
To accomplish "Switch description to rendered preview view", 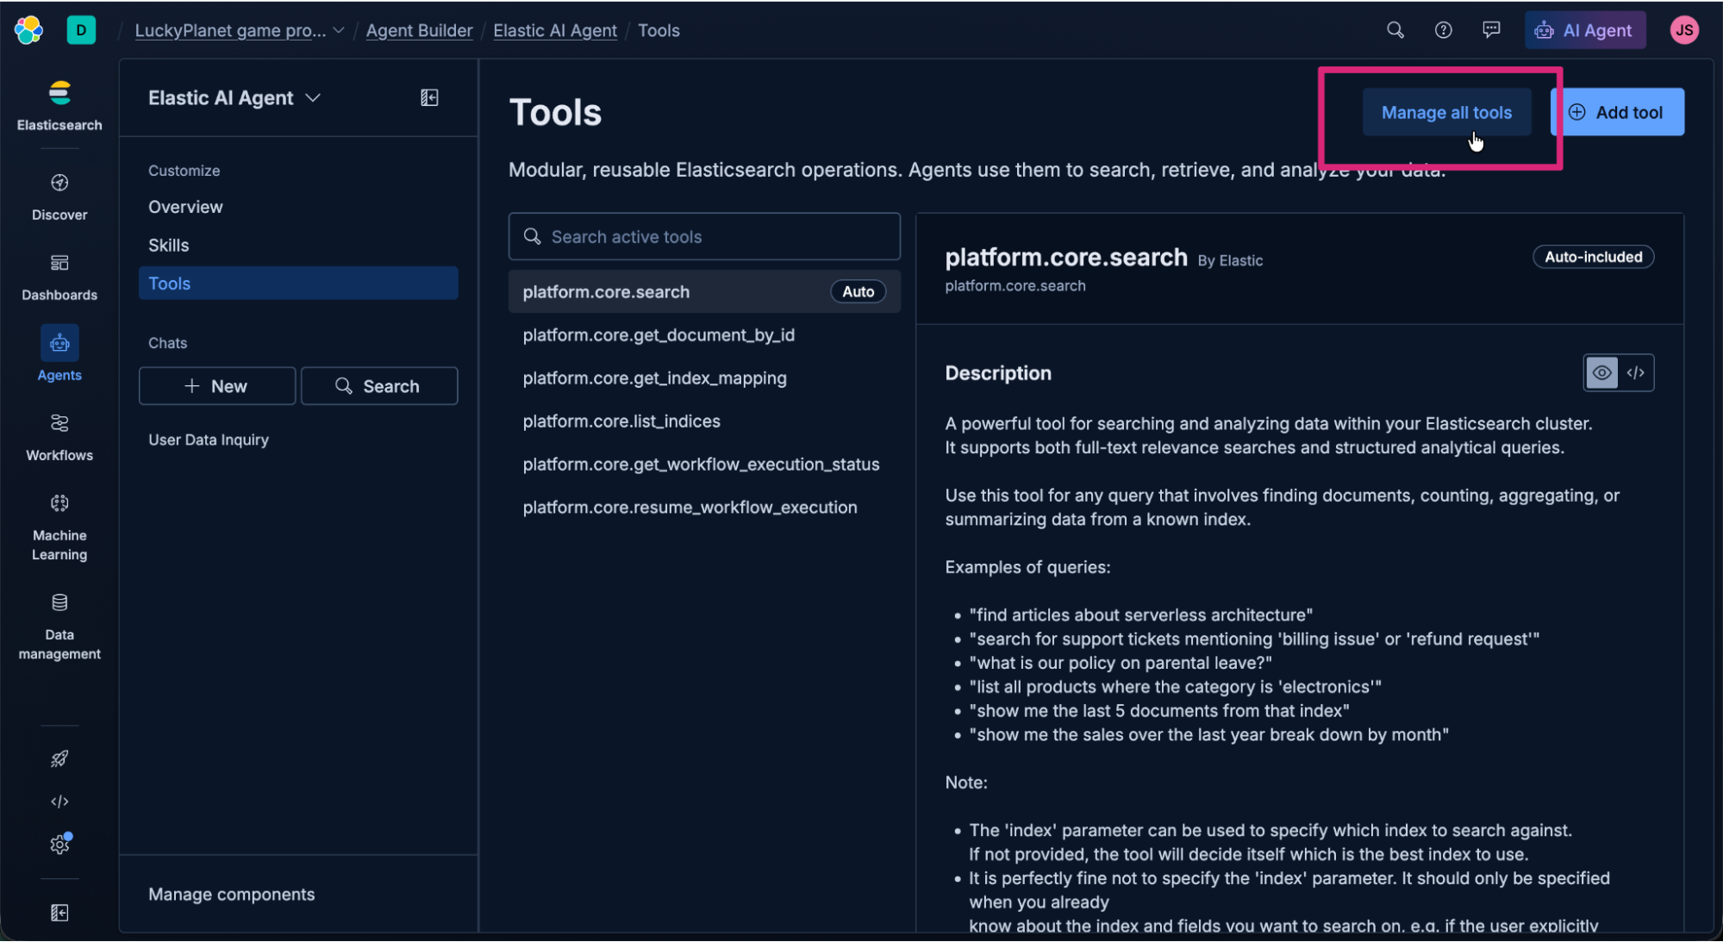I will 1601,372.
